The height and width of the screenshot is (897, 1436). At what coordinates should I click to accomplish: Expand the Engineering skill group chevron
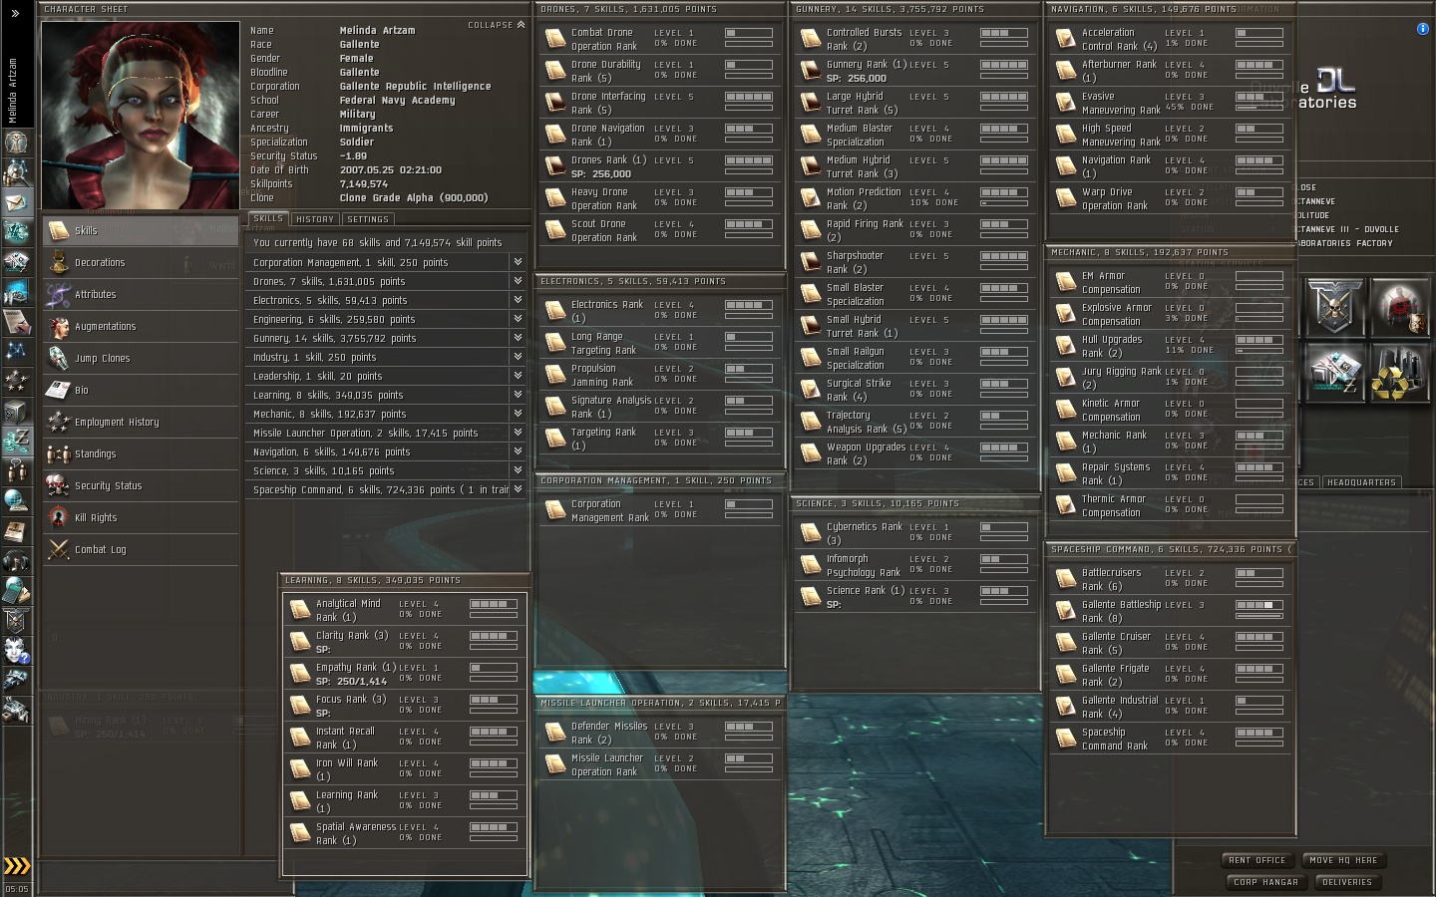pyautogui.click(x=518, y=319)
